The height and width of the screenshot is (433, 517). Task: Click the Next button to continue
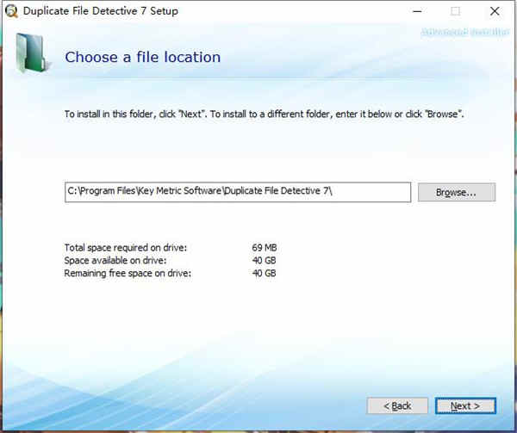(x=465, y=405)
